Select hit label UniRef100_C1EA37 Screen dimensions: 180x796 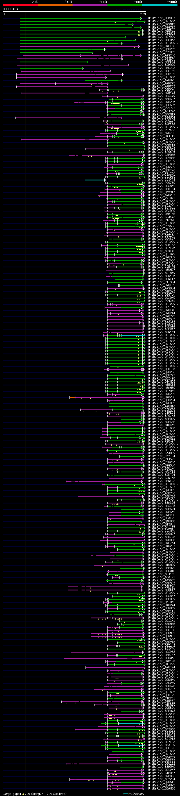[x=161, y=773]
